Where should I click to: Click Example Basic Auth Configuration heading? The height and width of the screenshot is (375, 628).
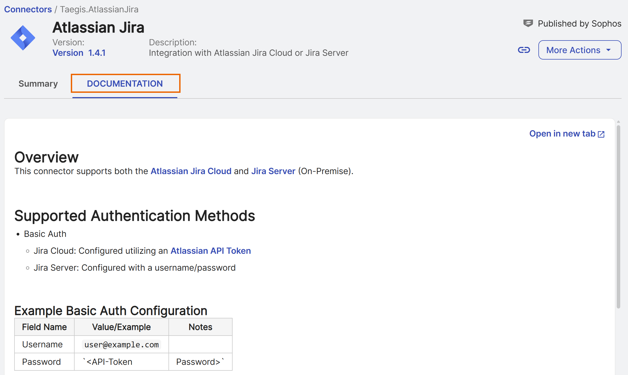pos(111,311)
